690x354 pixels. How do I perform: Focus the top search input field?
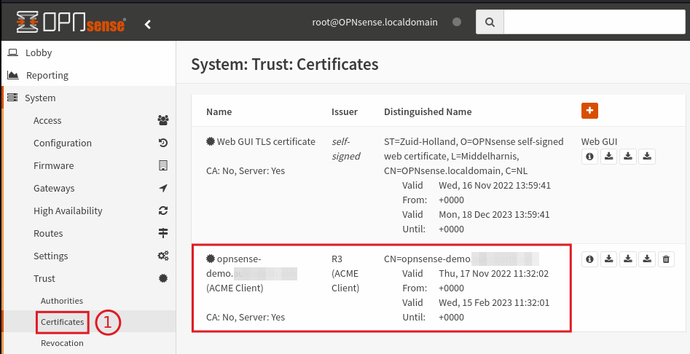click(595, 22)
